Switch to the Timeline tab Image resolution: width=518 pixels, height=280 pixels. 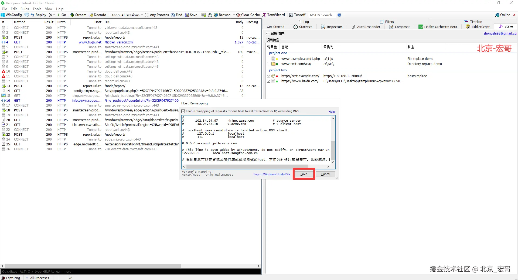click(473, 22)
